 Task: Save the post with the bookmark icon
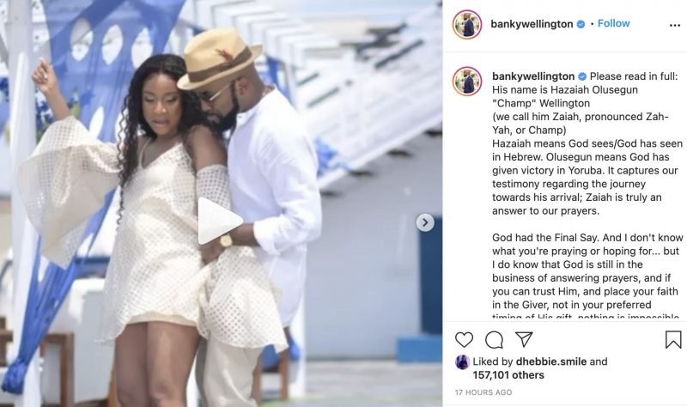click(x=673, y=339)
